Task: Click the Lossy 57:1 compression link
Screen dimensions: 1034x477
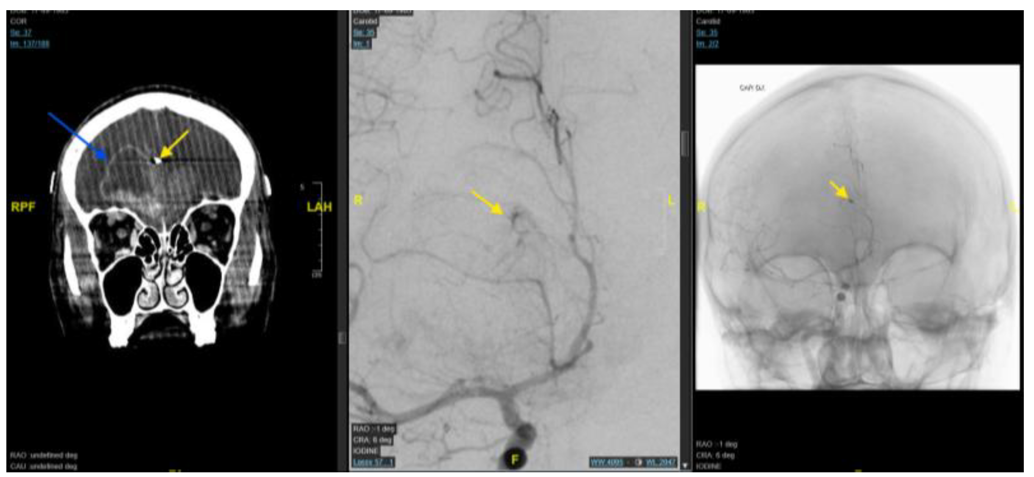Action: [373, 462]
